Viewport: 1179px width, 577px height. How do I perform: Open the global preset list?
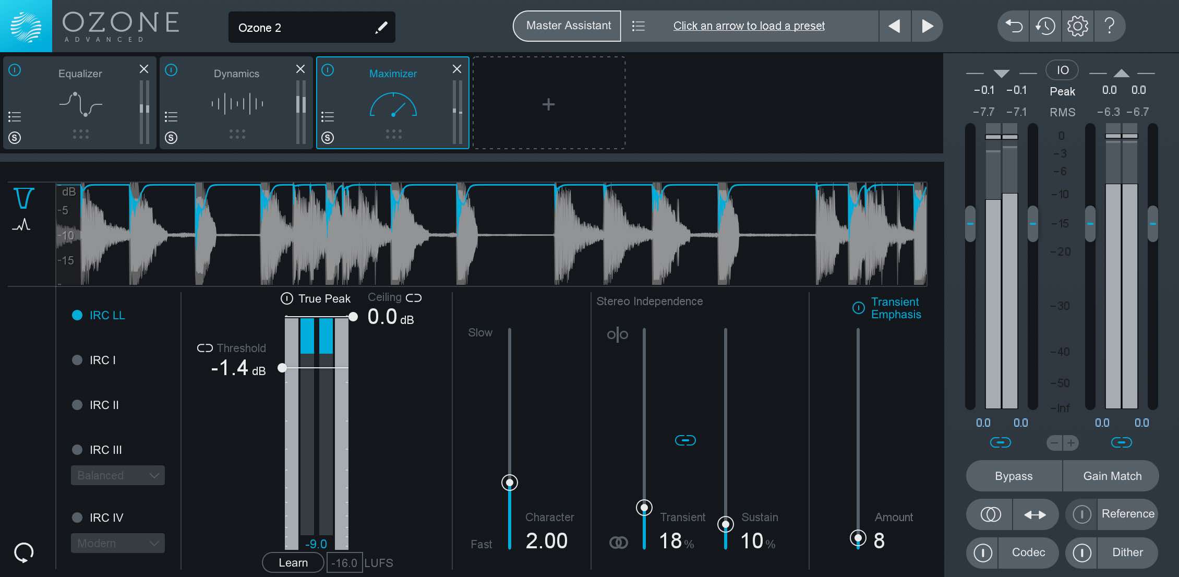click(639, 26)
